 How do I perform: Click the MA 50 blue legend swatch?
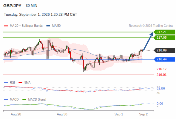[48, 26]
